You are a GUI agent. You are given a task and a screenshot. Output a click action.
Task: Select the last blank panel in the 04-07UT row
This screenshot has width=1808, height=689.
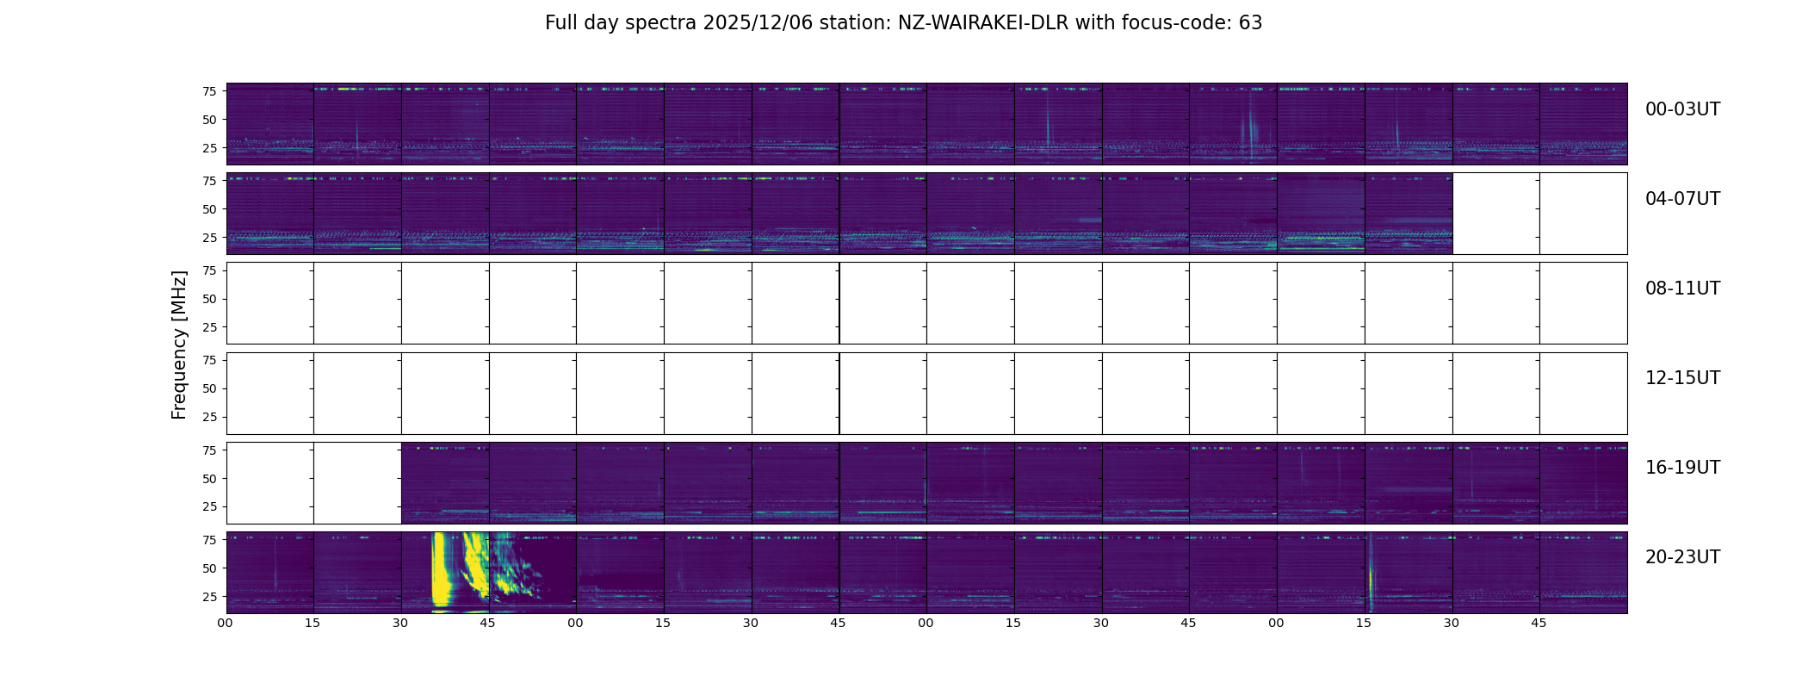click(x=1583, y=214)
